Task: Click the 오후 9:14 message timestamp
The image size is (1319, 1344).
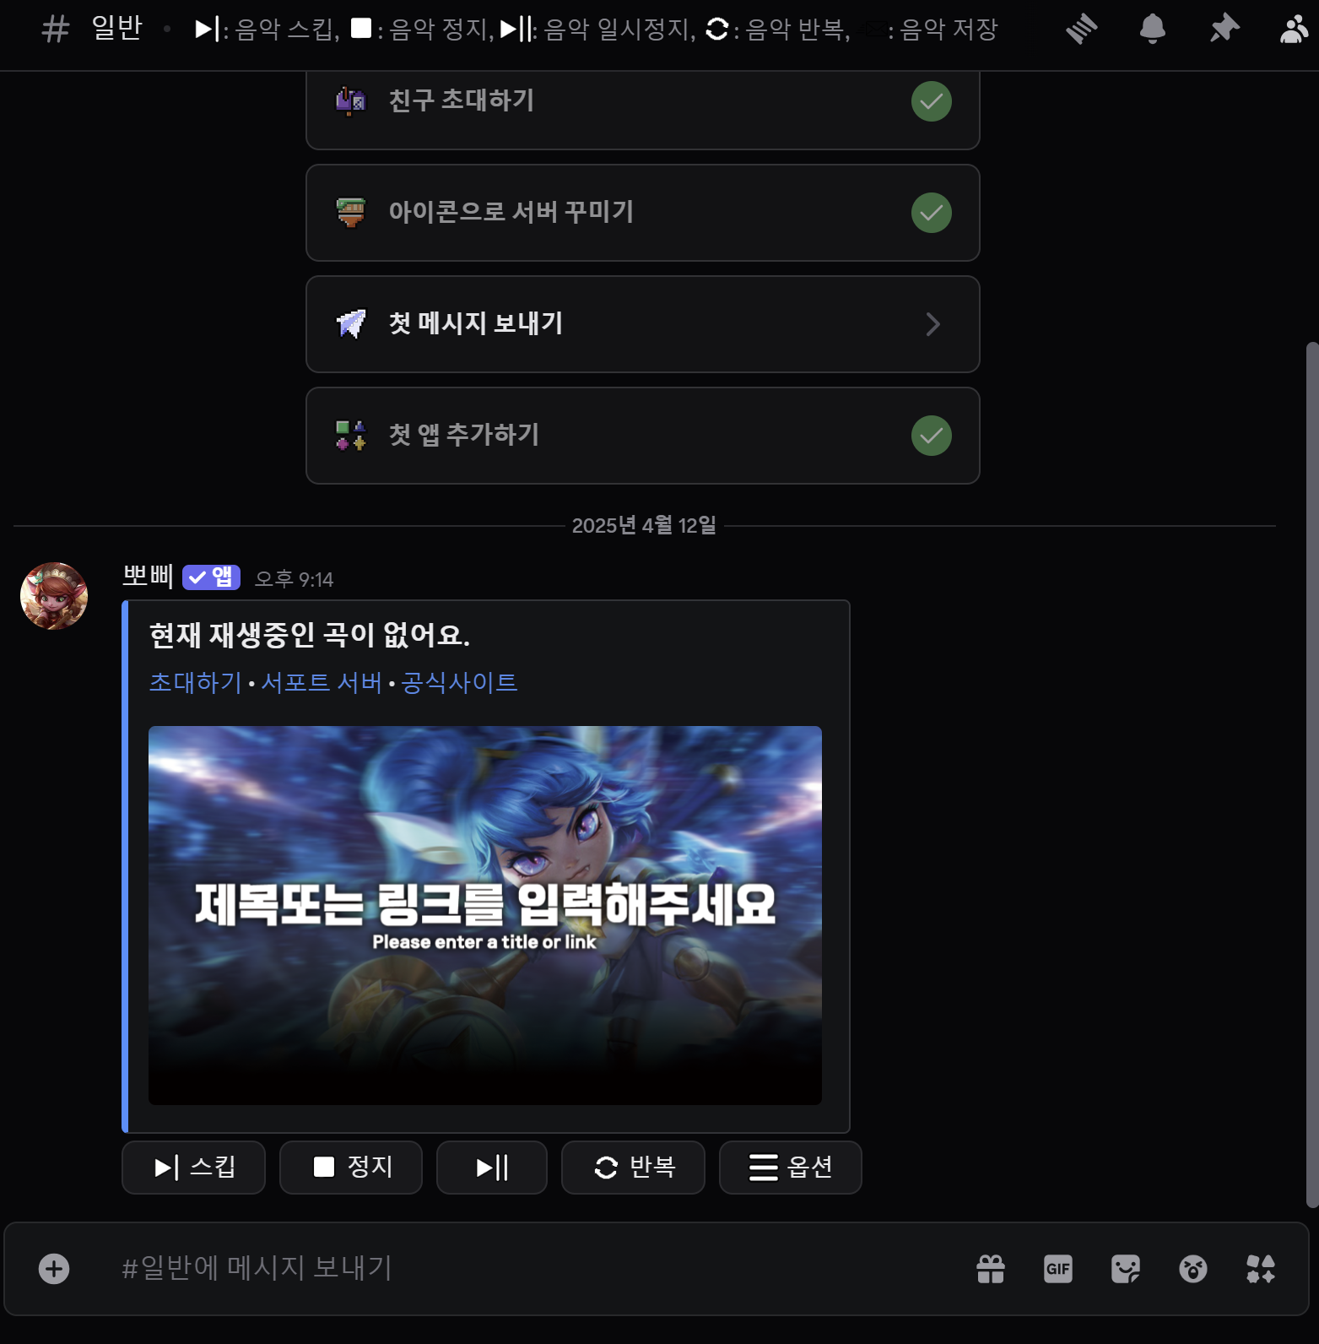Action: (294, 579)
